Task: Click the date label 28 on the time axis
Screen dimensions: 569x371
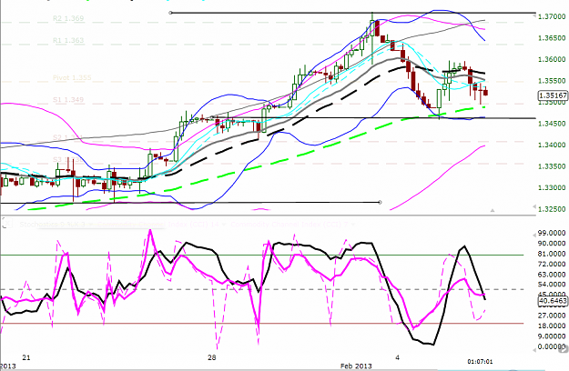Action: point(211,357)
